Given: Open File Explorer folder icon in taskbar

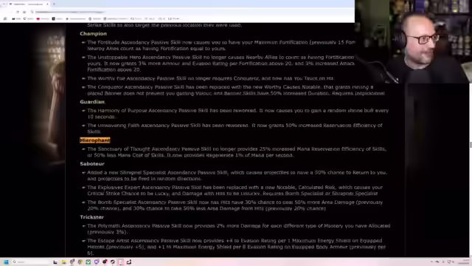Looking at the screenshot, I should click(64, 262).
